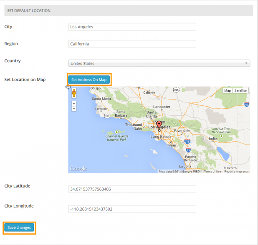Click Indio label on map

(213, 139)
